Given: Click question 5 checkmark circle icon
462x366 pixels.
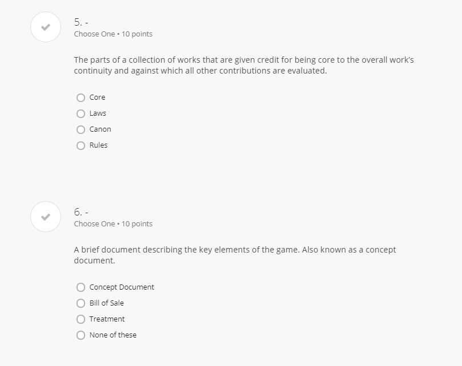Looking at the screenshot, I should [46, 27].
